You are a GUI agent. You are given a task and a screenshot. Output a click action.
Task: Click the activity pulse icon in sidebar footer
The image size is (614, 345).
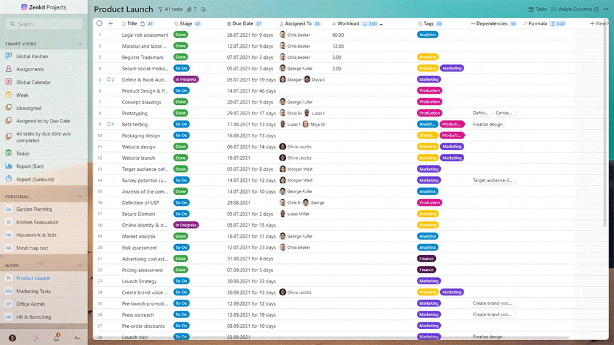click(77, 338)
